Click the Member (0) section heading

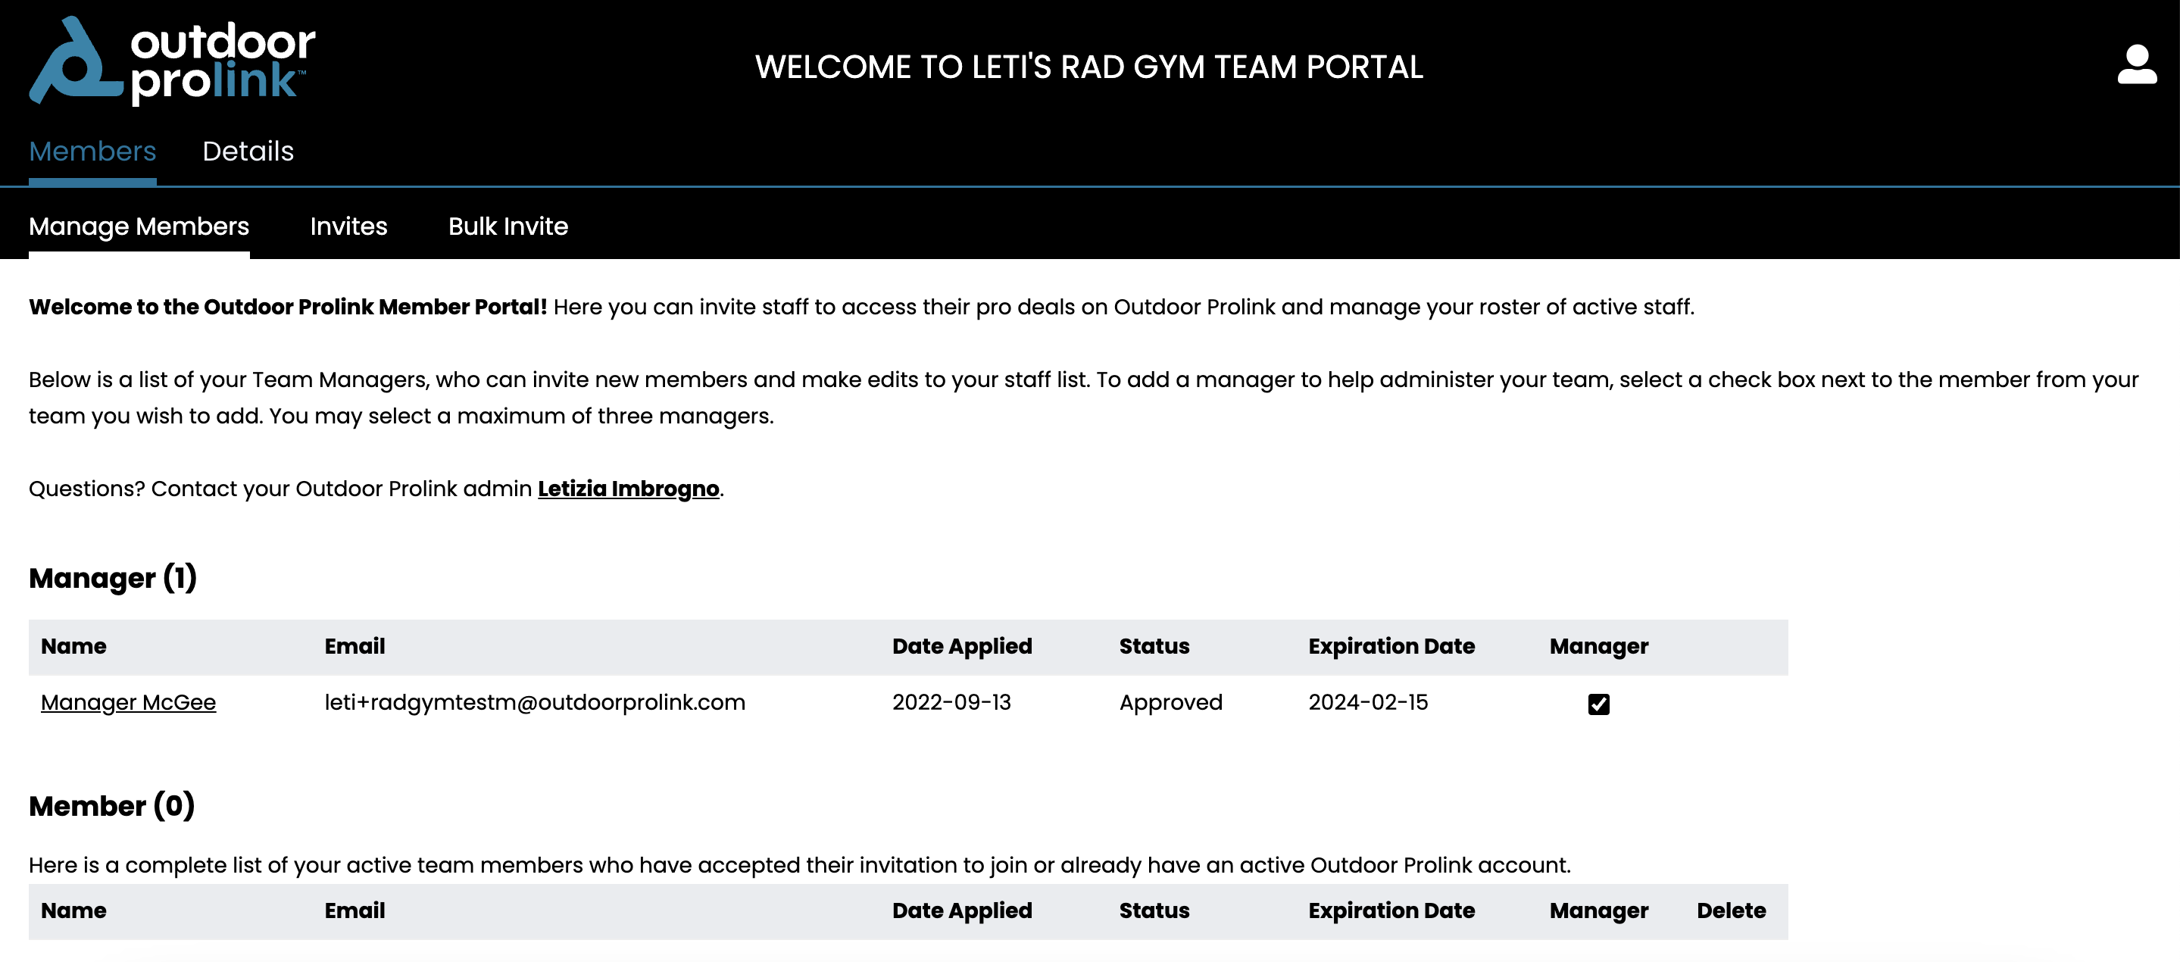pos(111,805)
